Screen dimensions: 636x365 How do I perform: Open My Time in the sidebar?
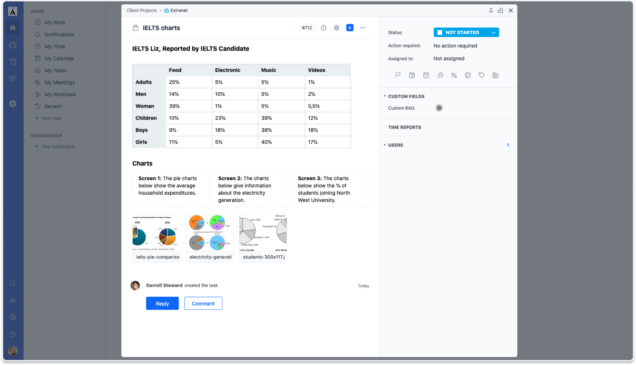pyautogui.click(x=55, y=47)
